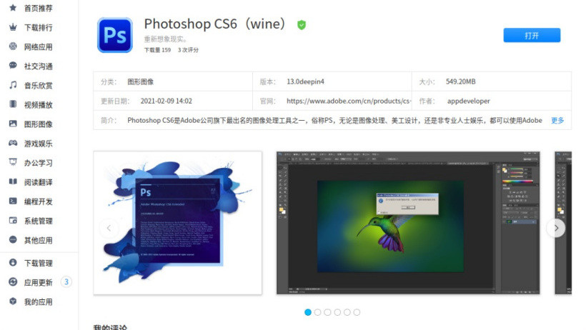The width and height of the screenshot is (586, 330).
Task: Click the tagline 重新想象现实。
Action: [x=166, y=39]
